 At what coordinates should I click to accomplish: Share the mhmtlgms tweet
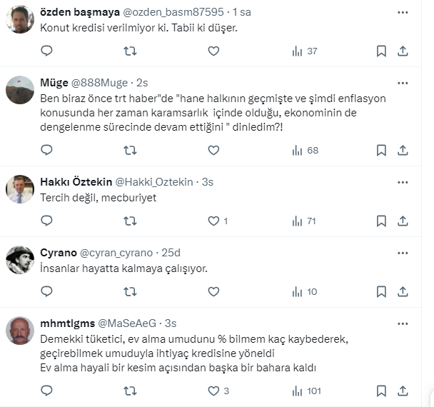pyautogui.click(x=403, y=391)
